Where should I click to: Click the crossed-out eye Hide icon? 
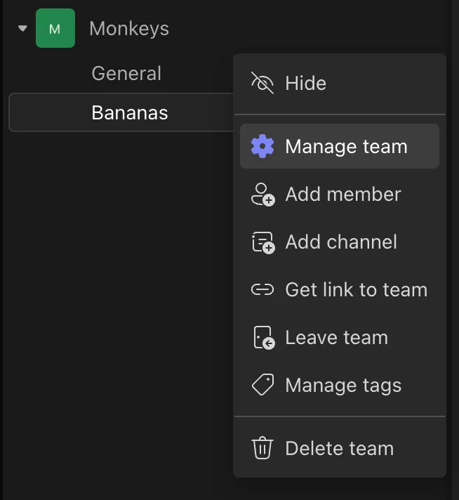click(262, 83)
